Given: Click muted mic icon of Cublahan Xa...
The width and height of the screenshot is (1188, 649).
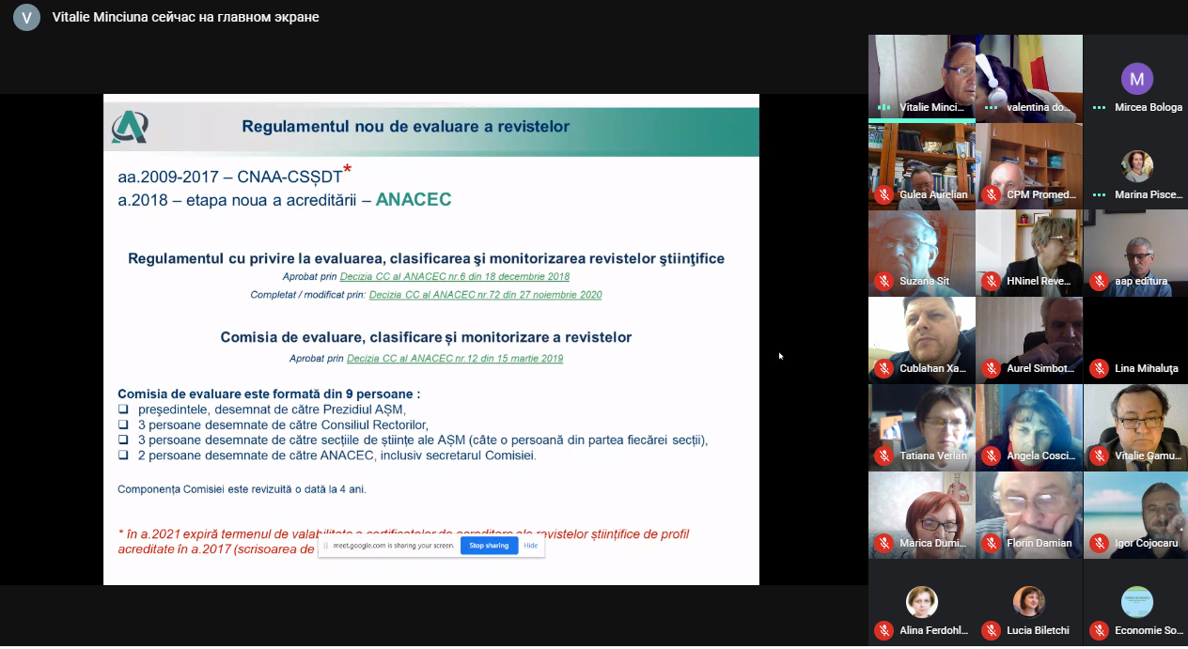Looking at the screenshot, I should (x=883, y=368).
